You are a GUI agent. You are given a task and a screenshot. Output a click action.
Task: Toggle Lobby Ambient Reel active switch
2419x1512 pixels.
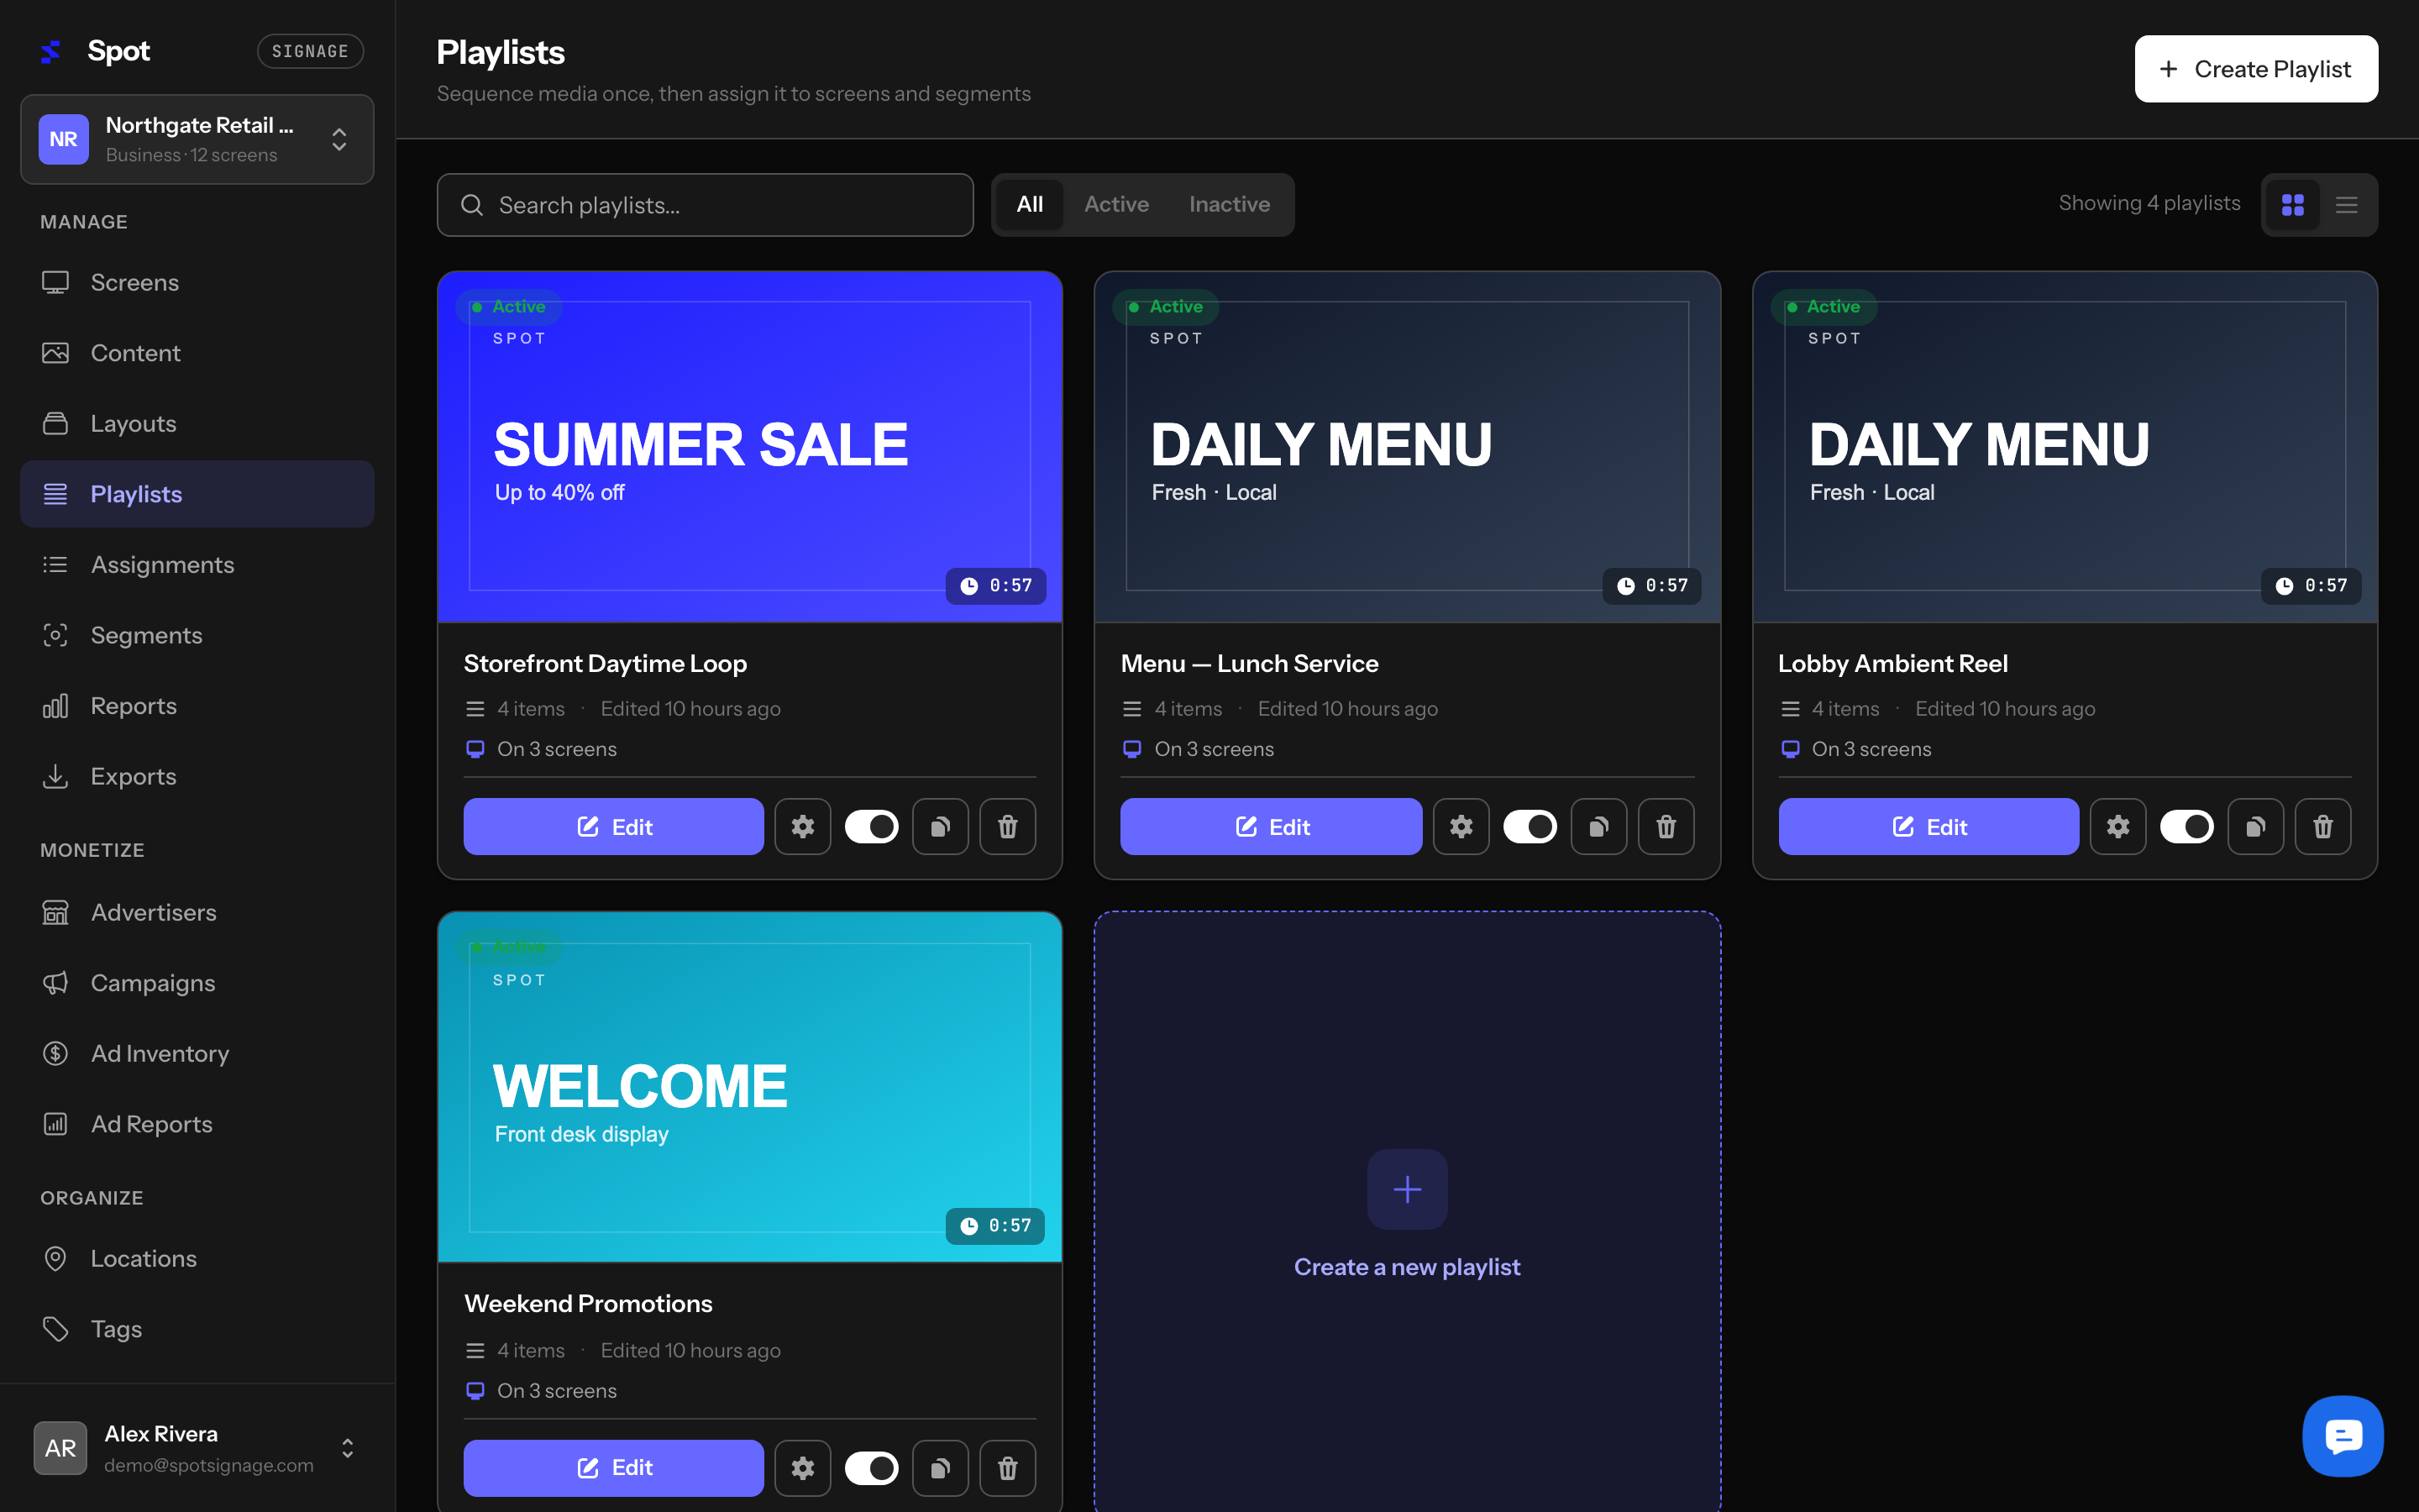tap(2186, 826)
